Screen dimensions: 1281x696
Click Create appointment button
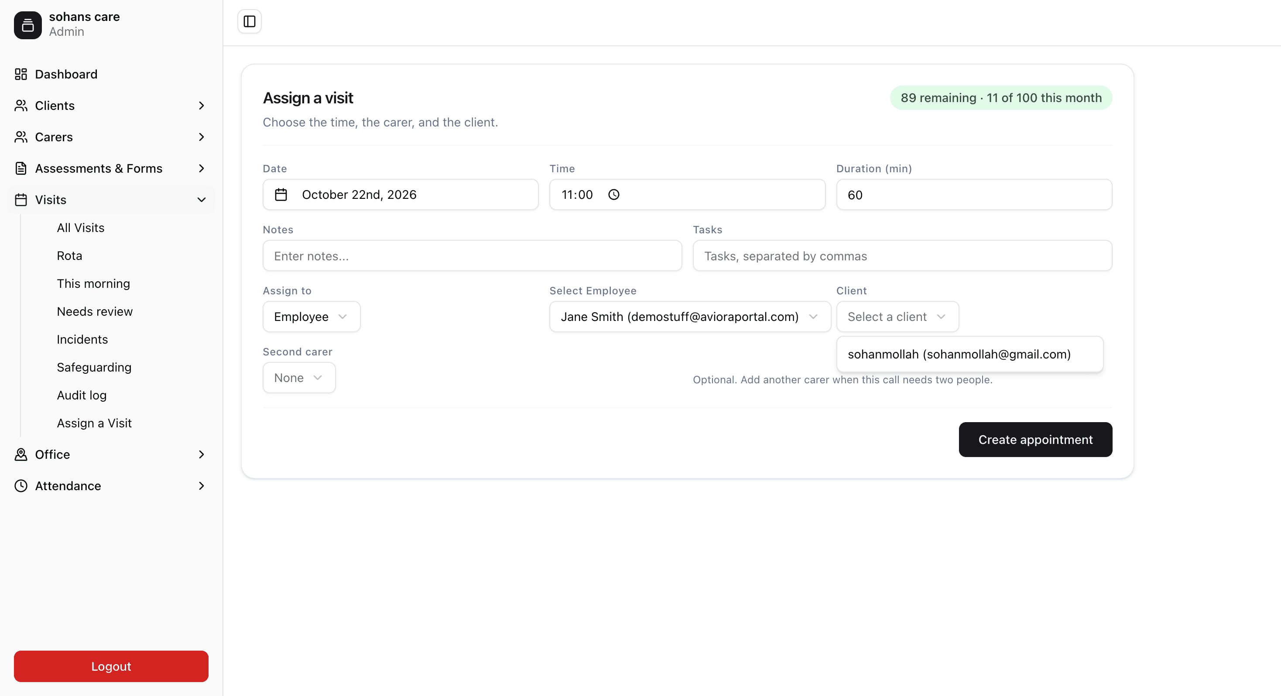point(1035,440)
